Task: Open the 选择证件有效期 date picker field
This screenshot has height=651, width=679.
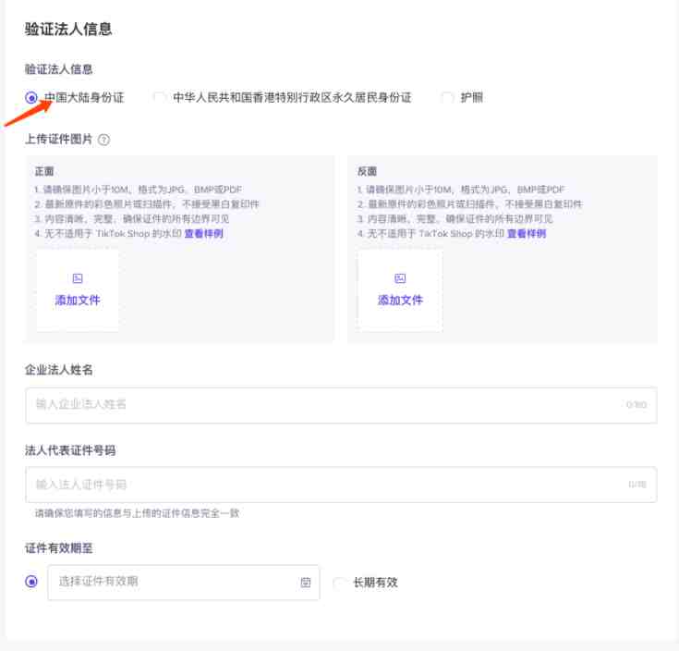Action: coord(184,582)
